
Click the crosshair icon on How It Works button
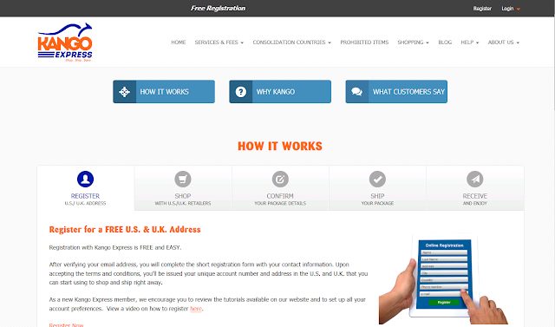click(125, 92)
